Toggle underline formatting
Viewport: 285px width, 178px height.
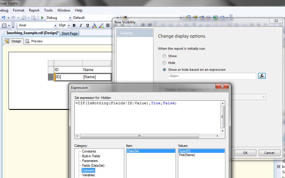pyautogui.click(x=87, y=25)
